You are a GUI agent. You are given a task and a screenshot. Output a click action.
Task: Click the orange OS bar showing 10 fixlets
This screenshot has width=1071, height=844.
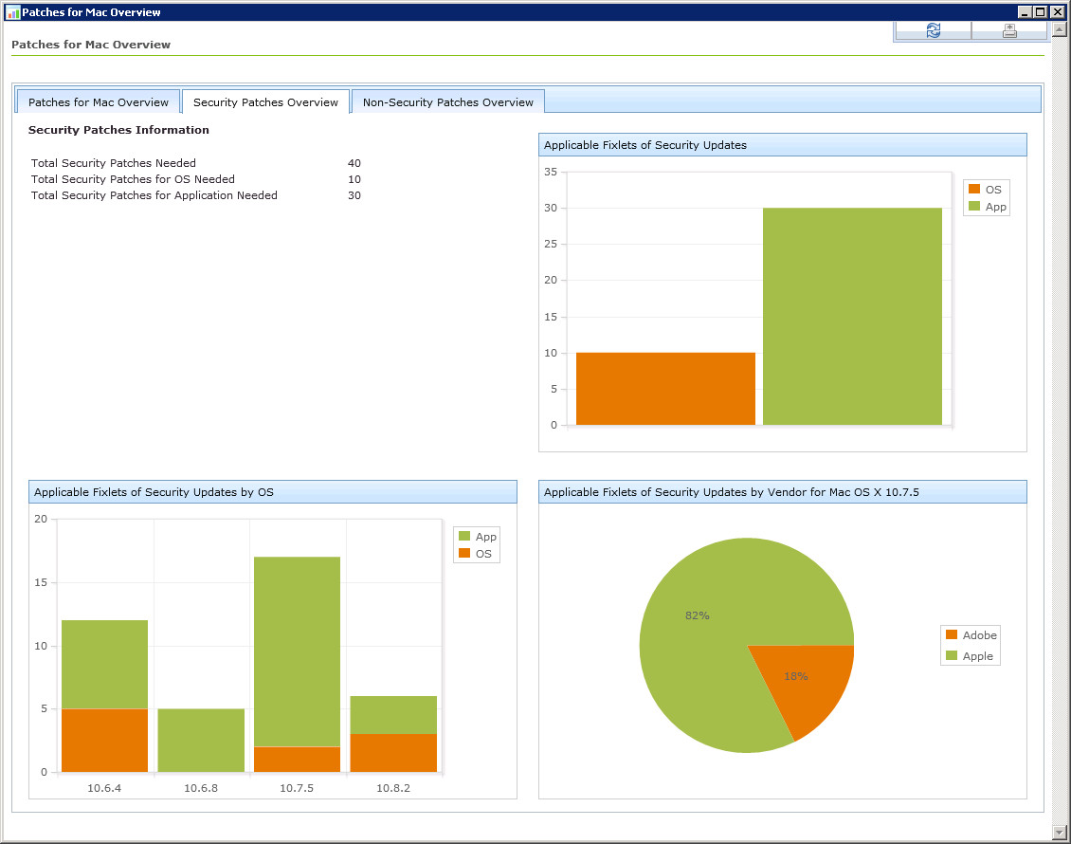click(x=665, y=389)
